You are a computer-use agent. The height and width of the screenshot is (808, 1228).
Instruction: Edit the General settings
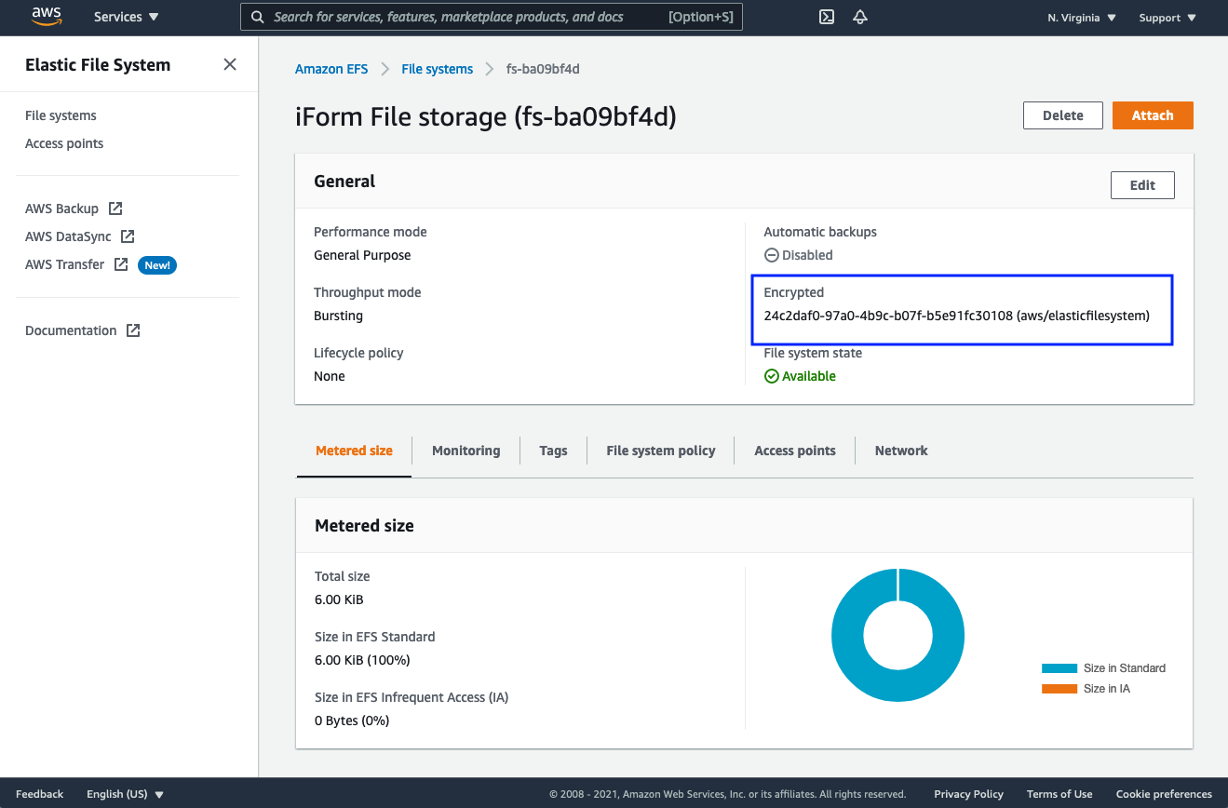(x=1142, y=185)
